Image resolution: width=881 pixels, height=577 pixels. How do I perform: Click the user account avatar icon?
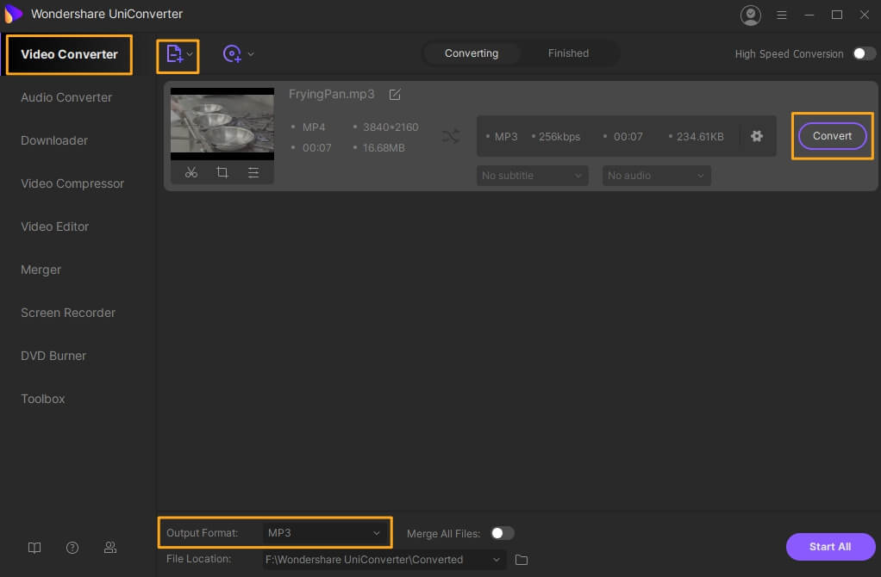click(751, 15)
